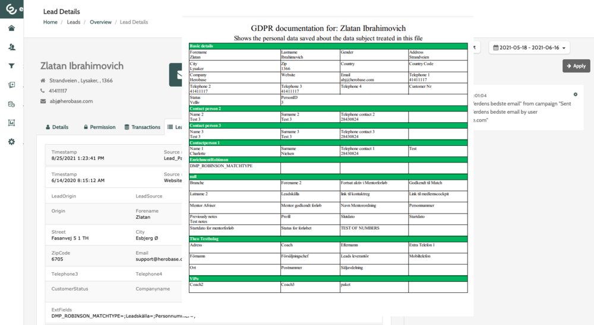The image size is (594, 325).
Task: Open the Home icon in the sidebar
Action: point(11,28)
